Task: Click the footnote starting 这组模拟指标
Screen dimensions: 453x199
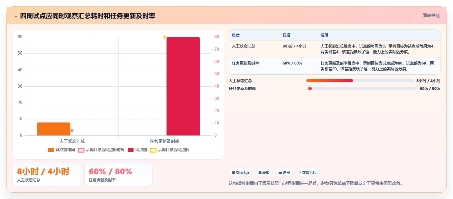Action: [x=316, y=184]
